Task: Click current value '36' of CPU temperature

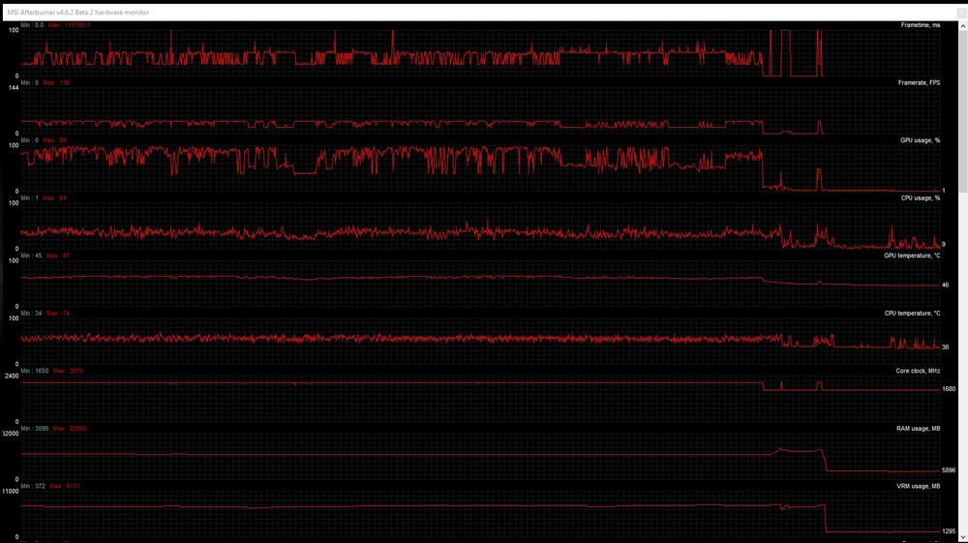Action: point(945,347)
